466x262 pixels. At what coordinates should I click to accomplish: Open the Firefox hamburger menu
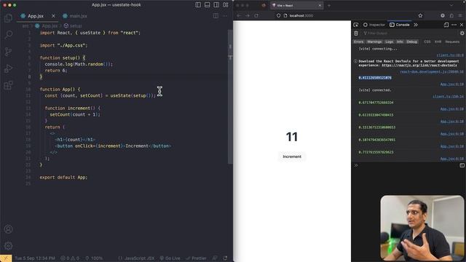[x=460, y=16]
